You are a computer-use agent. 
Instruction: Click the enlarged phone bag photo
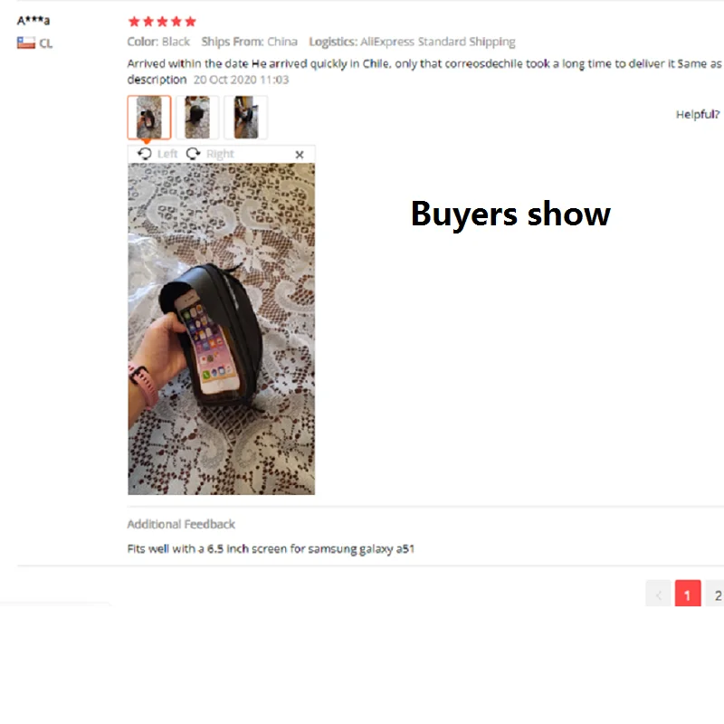[x=221, y=329]
